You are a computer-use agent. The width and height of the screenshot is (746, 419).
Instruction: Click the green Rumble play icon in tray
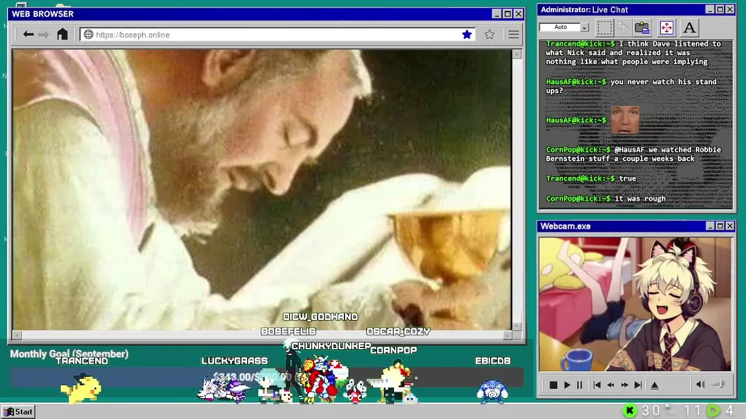(x=713, y=411)
